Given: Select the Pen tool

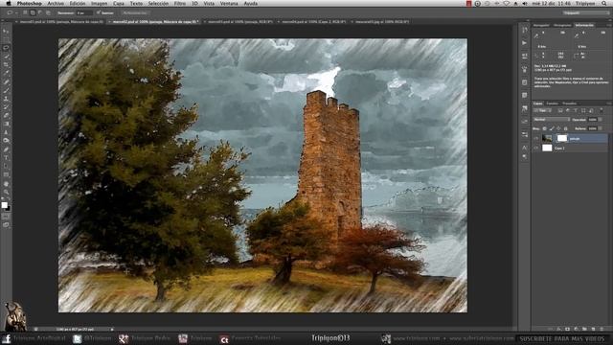Looking at the screenshot, I should point(6,149).
